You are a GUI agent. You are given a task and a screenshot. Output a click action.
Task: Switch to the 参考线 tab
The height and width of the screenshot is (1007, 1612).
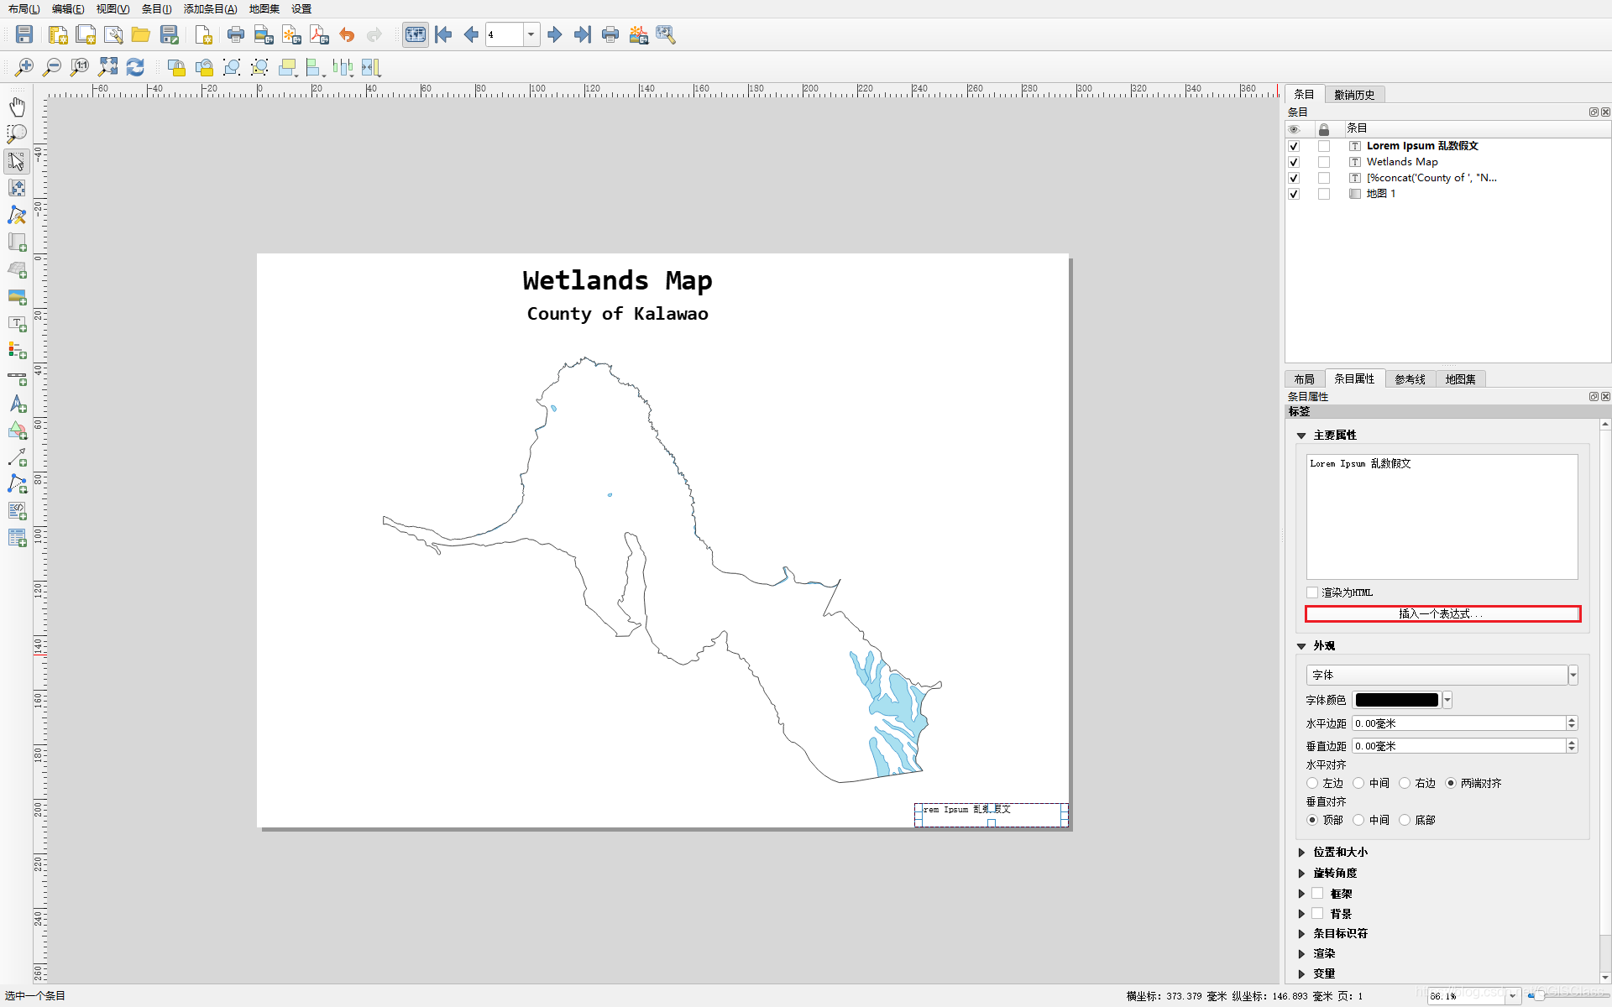tap(1410, 379)
